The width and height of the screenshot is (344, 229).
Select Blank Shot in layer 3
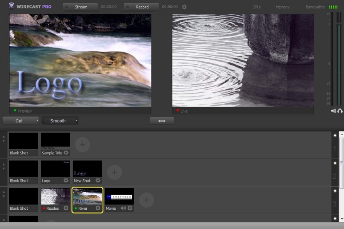[x=23, y=200]
